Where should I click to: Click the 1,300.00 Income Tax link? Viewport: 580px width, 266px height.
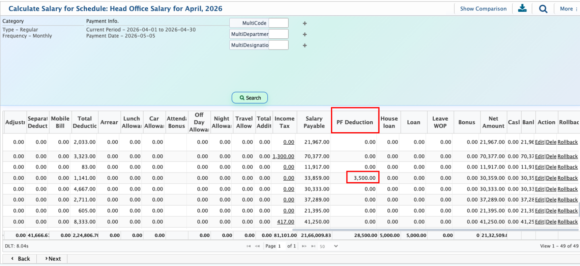click(x=283, y=156)
